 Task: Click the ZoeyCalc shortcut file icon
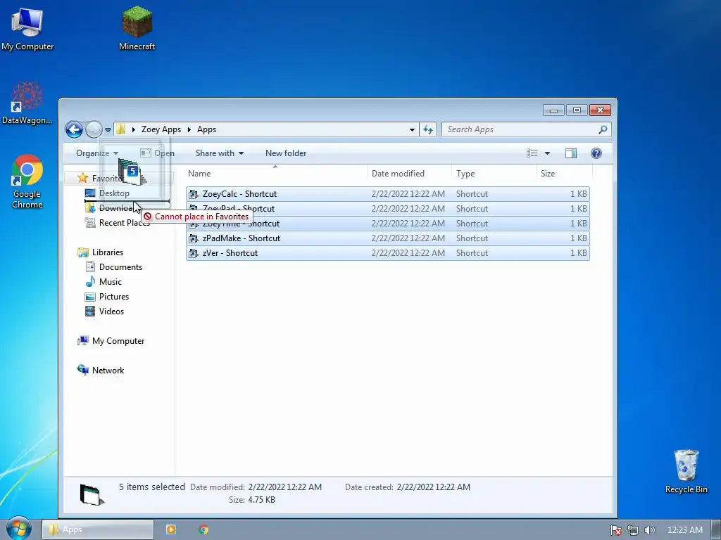point(194,194)
